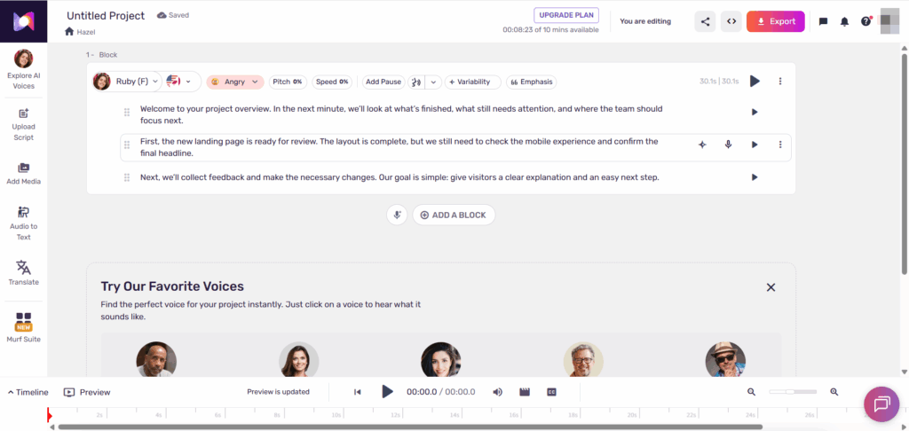The width and height of the screenshot is (909, 431).
Task: Click drag handle of the 'Next, we'll collect' sentence
Action: pos(126,177)
